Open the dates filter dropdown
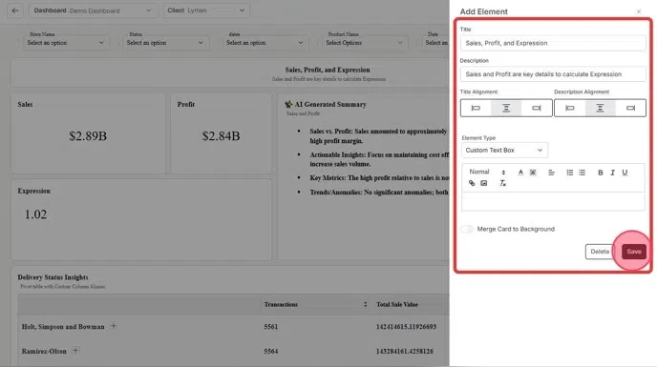Viewport: 657px width, 367px height. (x=265, y=43)
